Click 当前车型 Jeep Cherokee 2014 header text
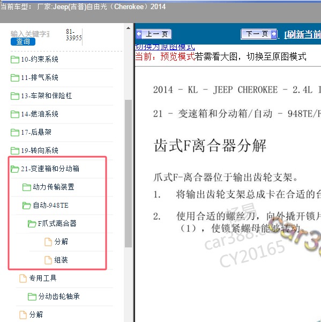Image resolution: width=321 pixels, height=322 pixels. pyautogui.click(x=83, y=7)
